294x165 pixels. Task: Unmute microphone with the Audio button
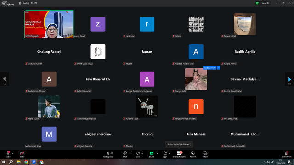(8, 154)
